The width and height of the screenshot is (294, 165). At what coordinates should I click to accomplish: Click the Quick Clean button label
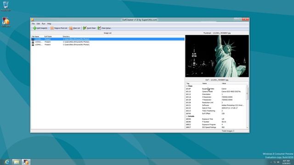[91, 28]
